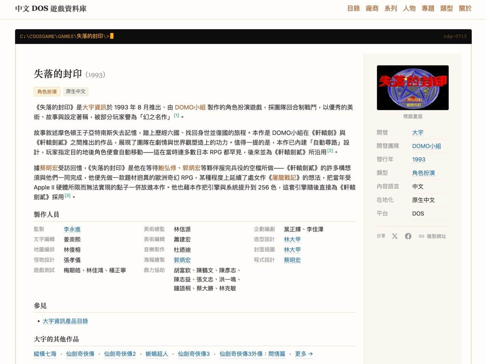Open the 仙劍奇俠傳 game link

[80, 354]
